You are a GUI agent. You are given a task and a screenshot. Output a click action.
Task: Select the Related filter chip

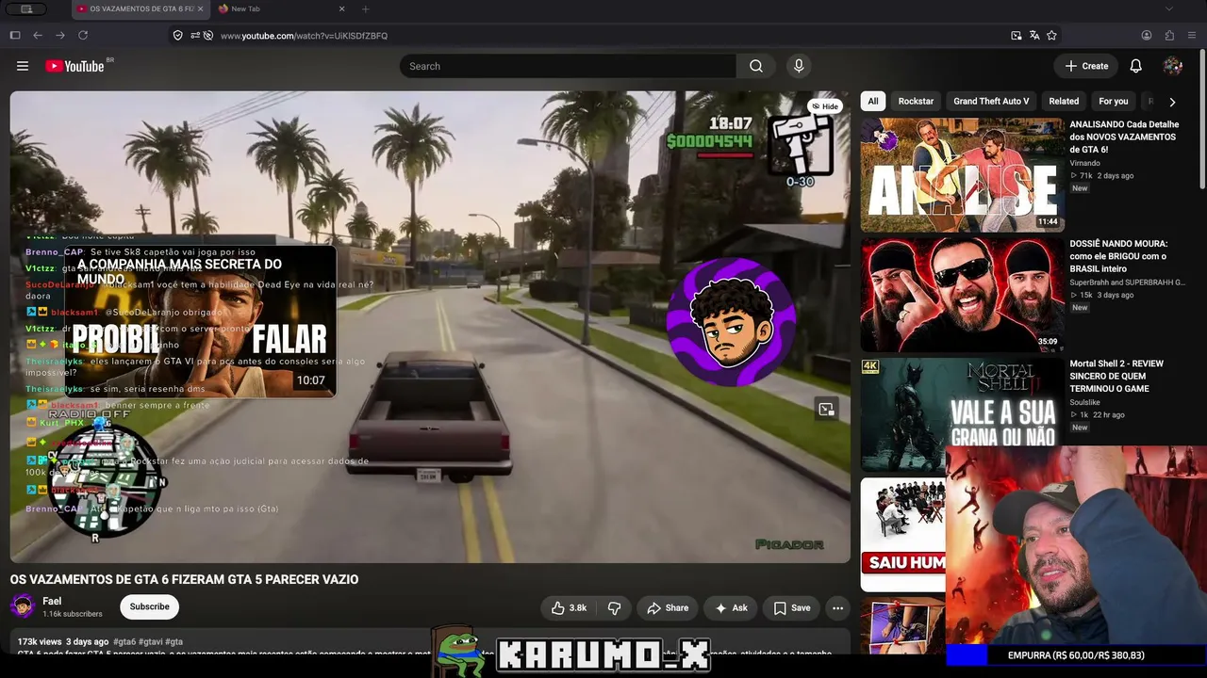click(1064, 102)
